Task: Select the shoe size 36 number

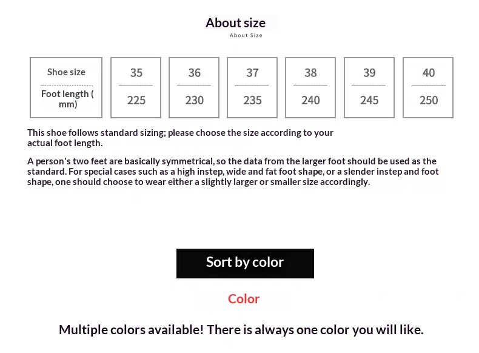Action: pyautogui.click(x=194, y=73)
